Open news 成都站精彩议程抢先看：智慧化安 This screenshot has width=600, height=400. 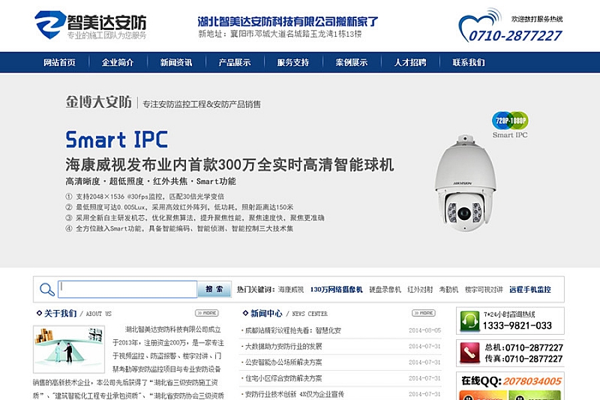pos(293,331)
